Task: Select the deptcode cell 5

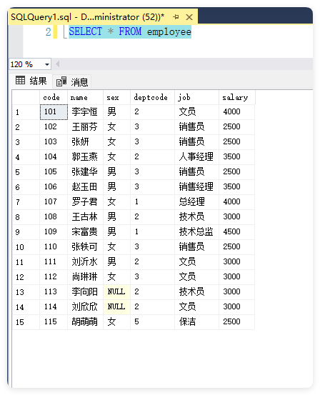Action: point(152,321)
